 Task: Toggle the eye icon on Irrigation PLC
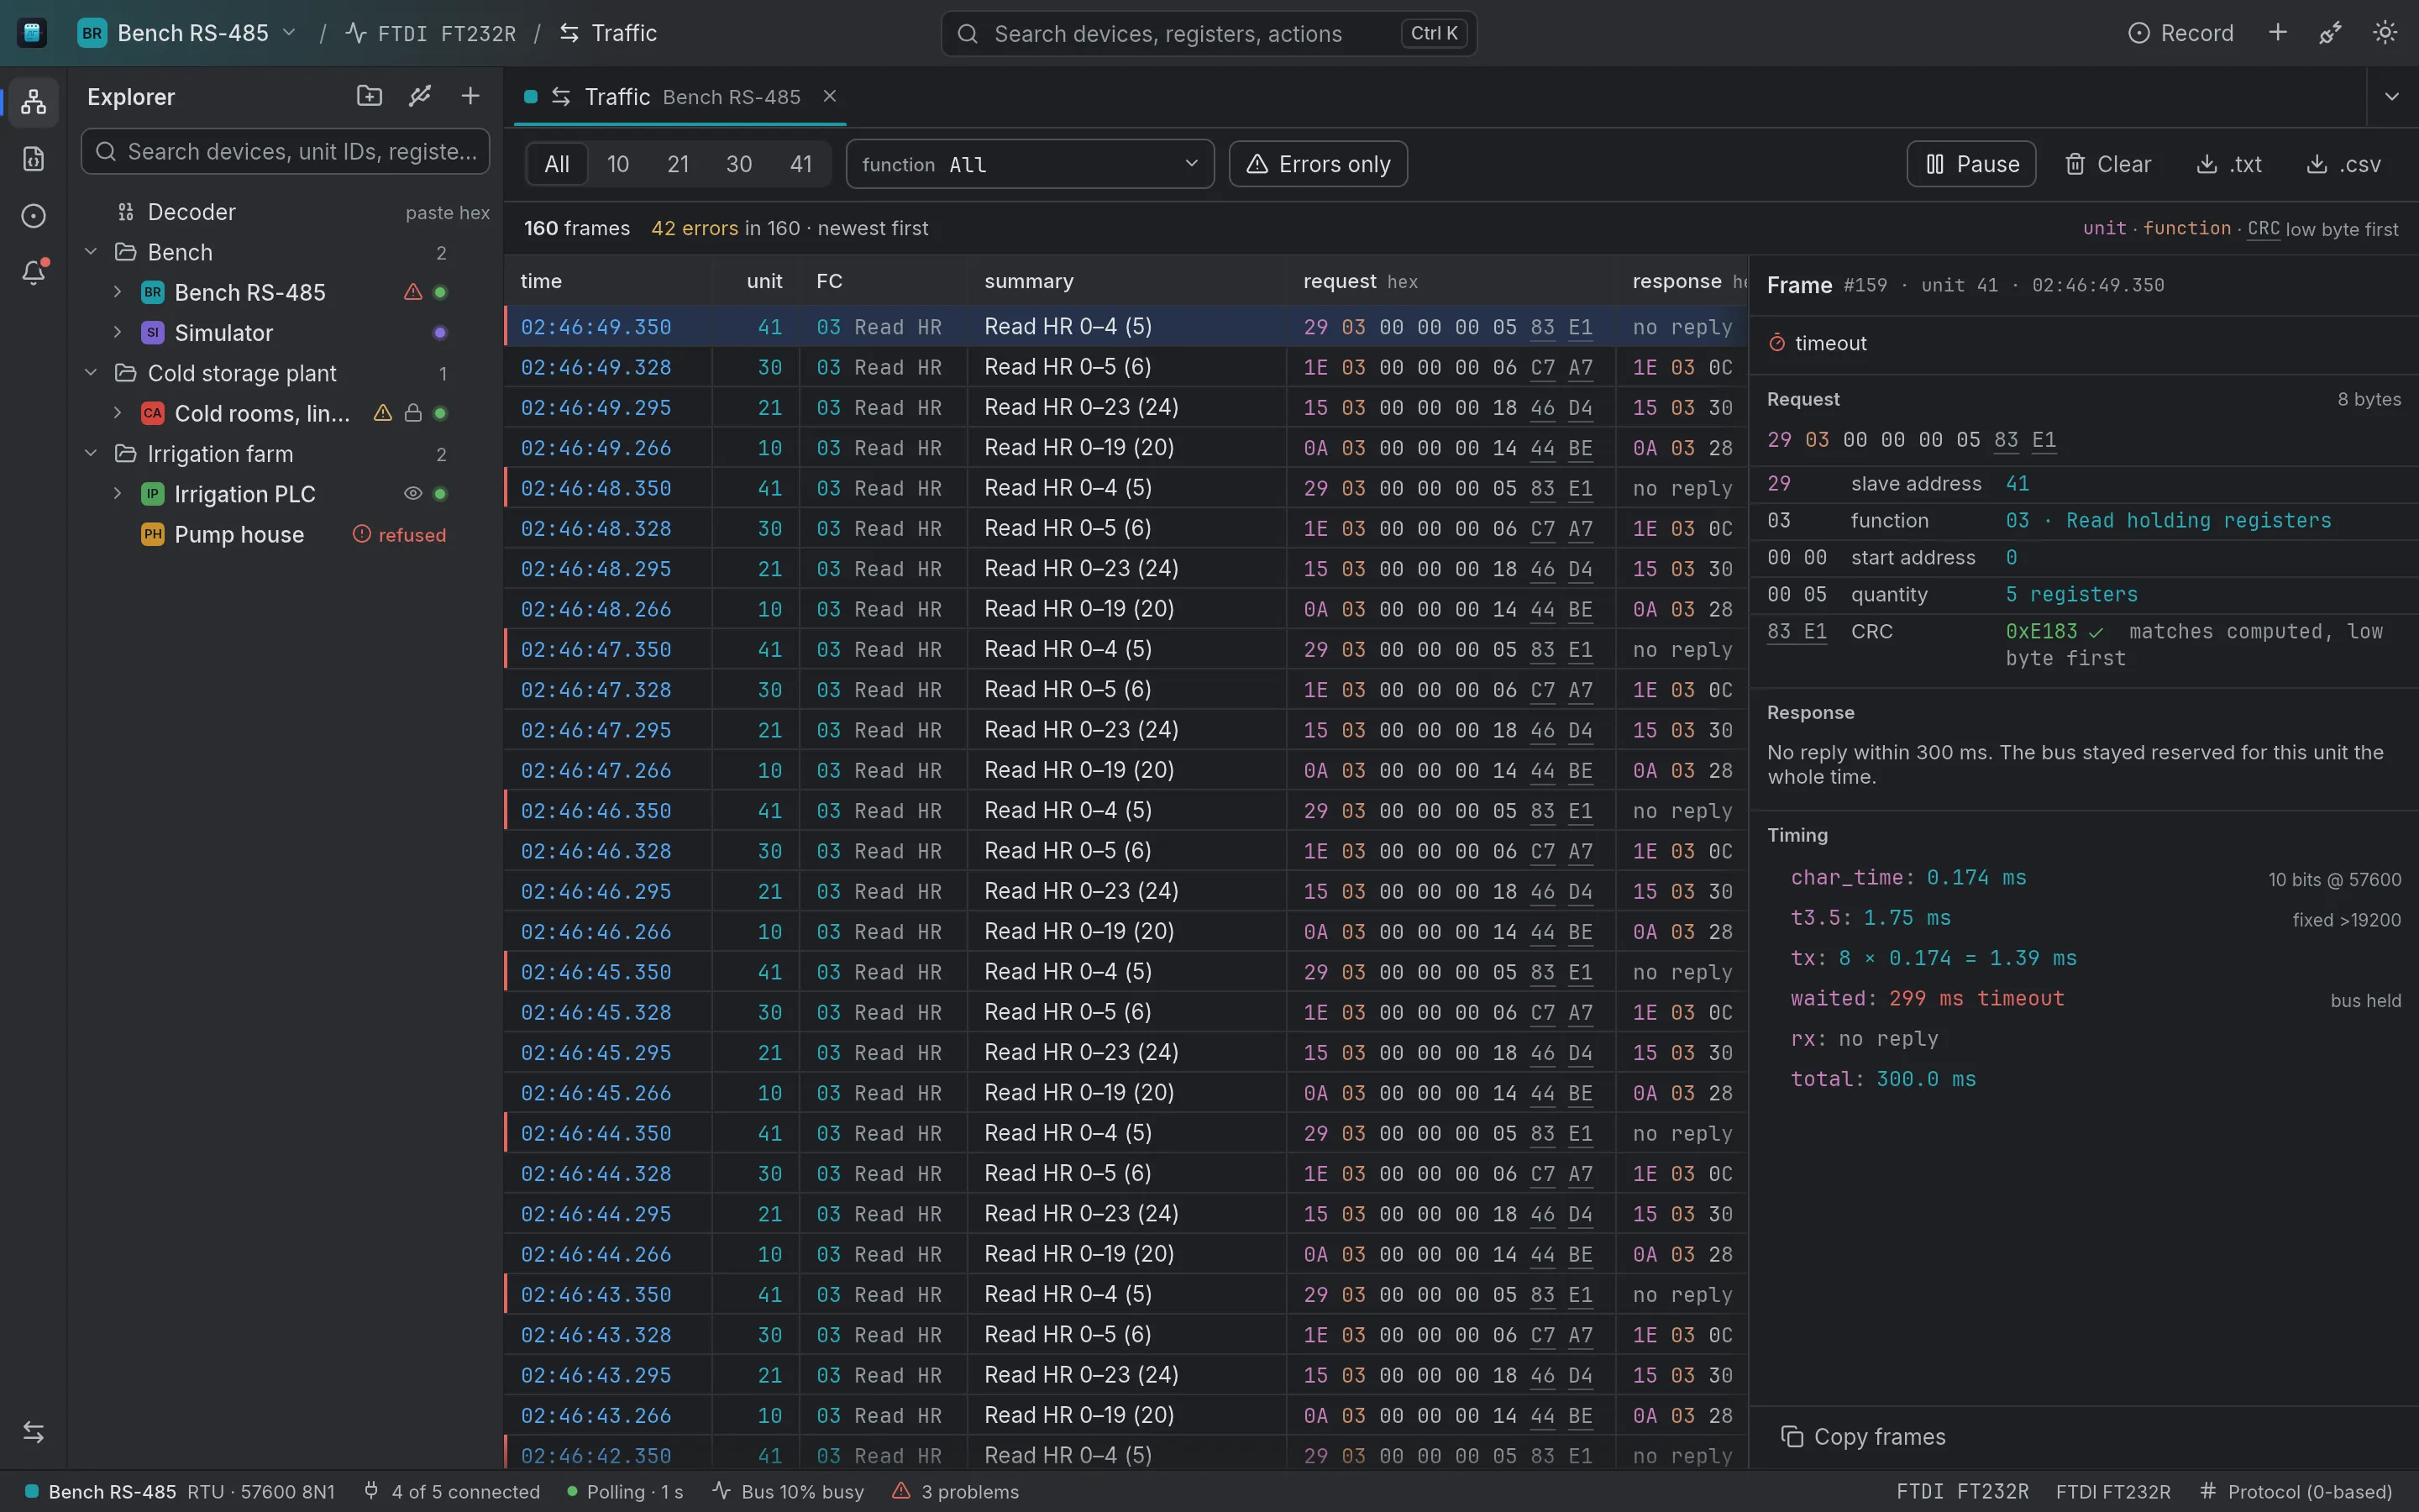tap(413, 494)
